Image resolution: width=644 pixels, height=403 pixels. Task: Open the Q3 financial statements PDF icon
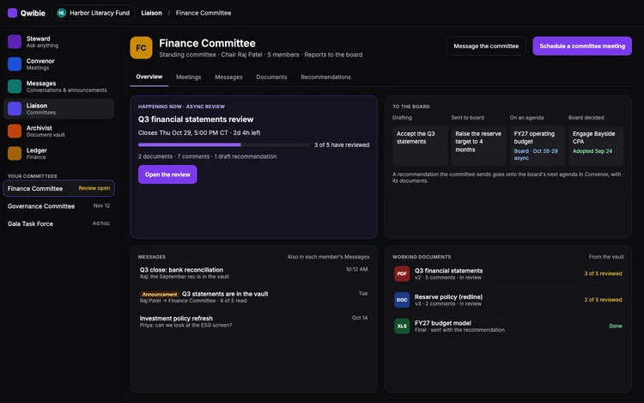(x=402, y=273)
